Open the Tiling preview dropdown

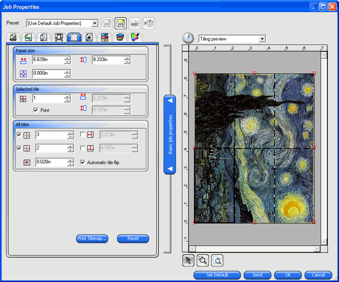262,39
